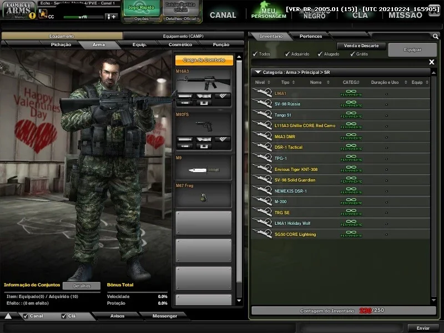Image resolution: width=444 pixels, height=333 pixels.
Task: Click the sniper rifle icon for L96A1
Action: [x=262, y=93]
